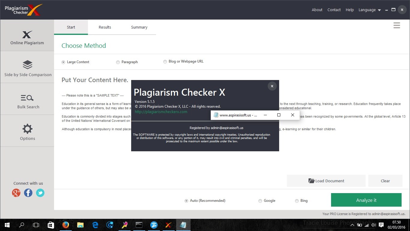Switch to the Summary tab

pyautogui.click(x=139, y=27)
